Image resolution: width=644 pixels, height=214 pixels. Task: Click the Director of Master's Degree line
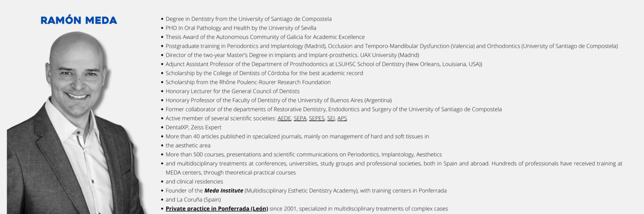coord(292,55)
